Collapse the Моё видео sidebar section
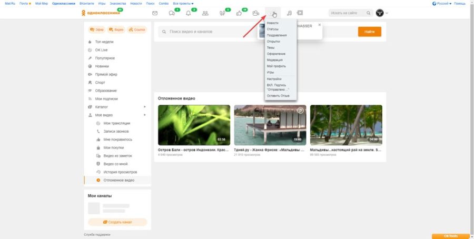The width and height of the screenshot is (474, 239). pos(145,115)
